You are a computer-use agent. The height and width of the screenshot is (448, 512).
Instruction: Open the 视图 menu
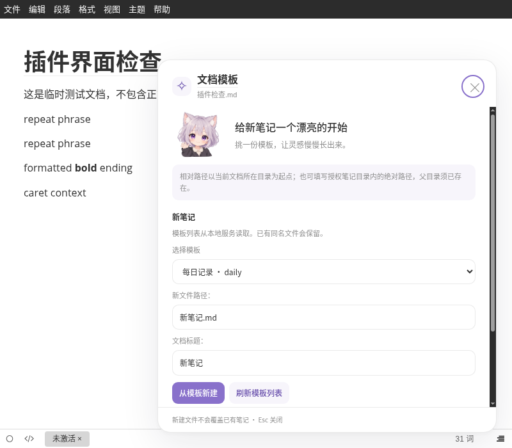pyautogui.click(x=112, y=9)
